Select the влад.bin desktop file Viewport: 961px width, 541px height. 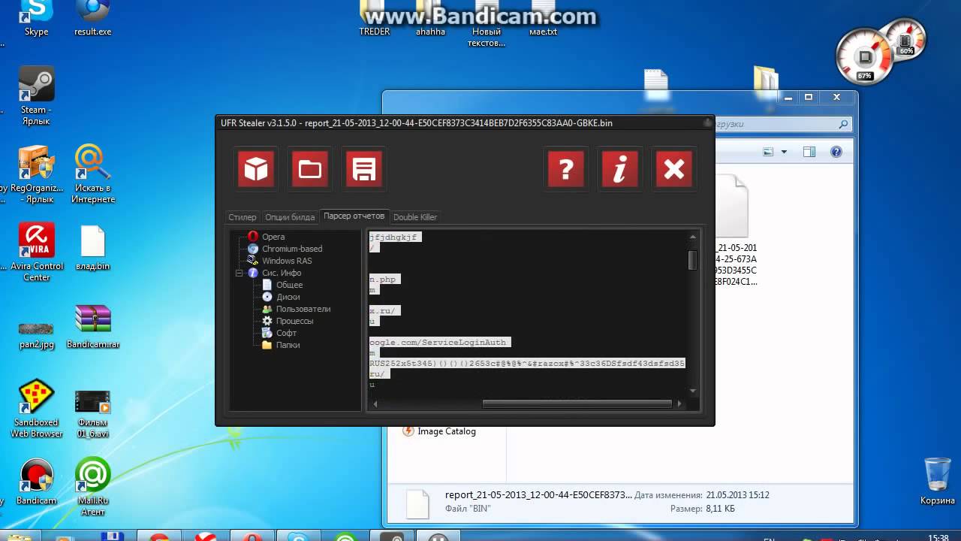93,248
